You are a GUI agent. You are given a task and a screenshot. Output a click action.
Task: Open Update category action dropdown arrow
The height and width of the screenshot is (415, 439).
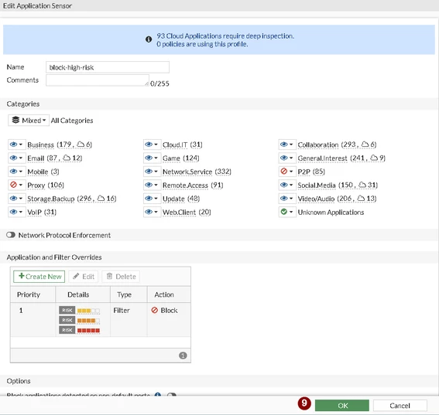click(156, 199)
